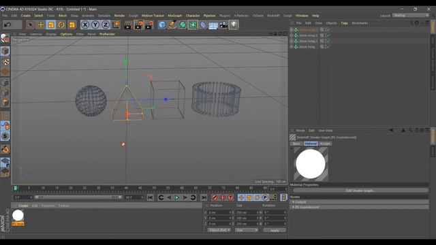Select bottom Atom Array object row
This screenshot has height=245, width=436.
click(x=307, y=47)
